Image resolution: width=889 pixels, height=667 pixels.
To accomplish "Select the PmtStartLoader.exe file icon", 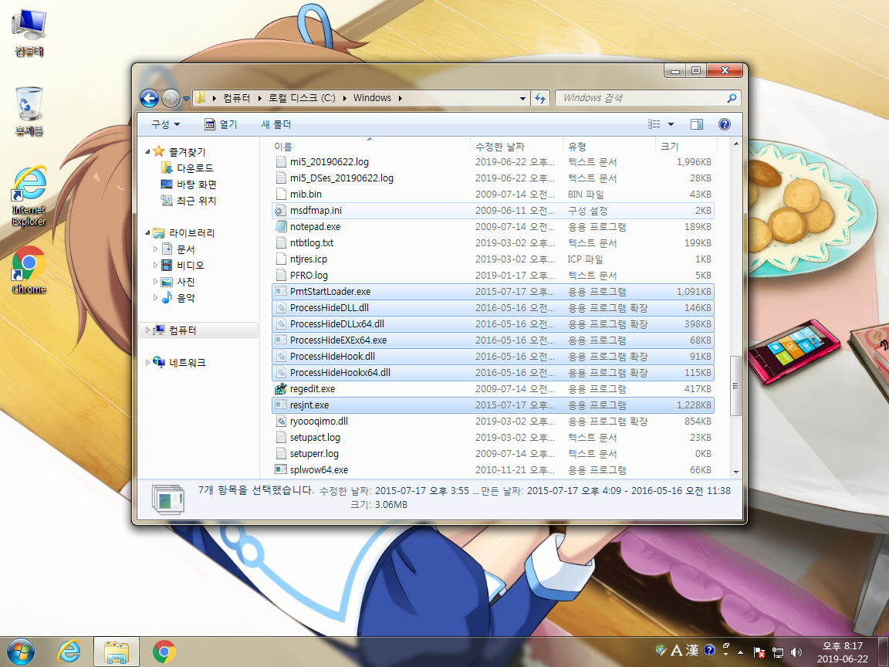I will [281, 292].
